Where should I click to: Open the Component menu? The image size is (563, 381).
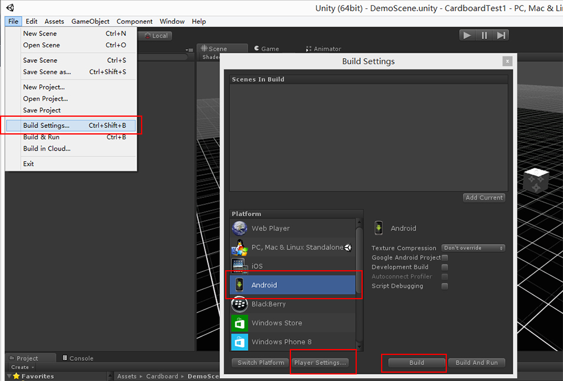click(135, 21)
